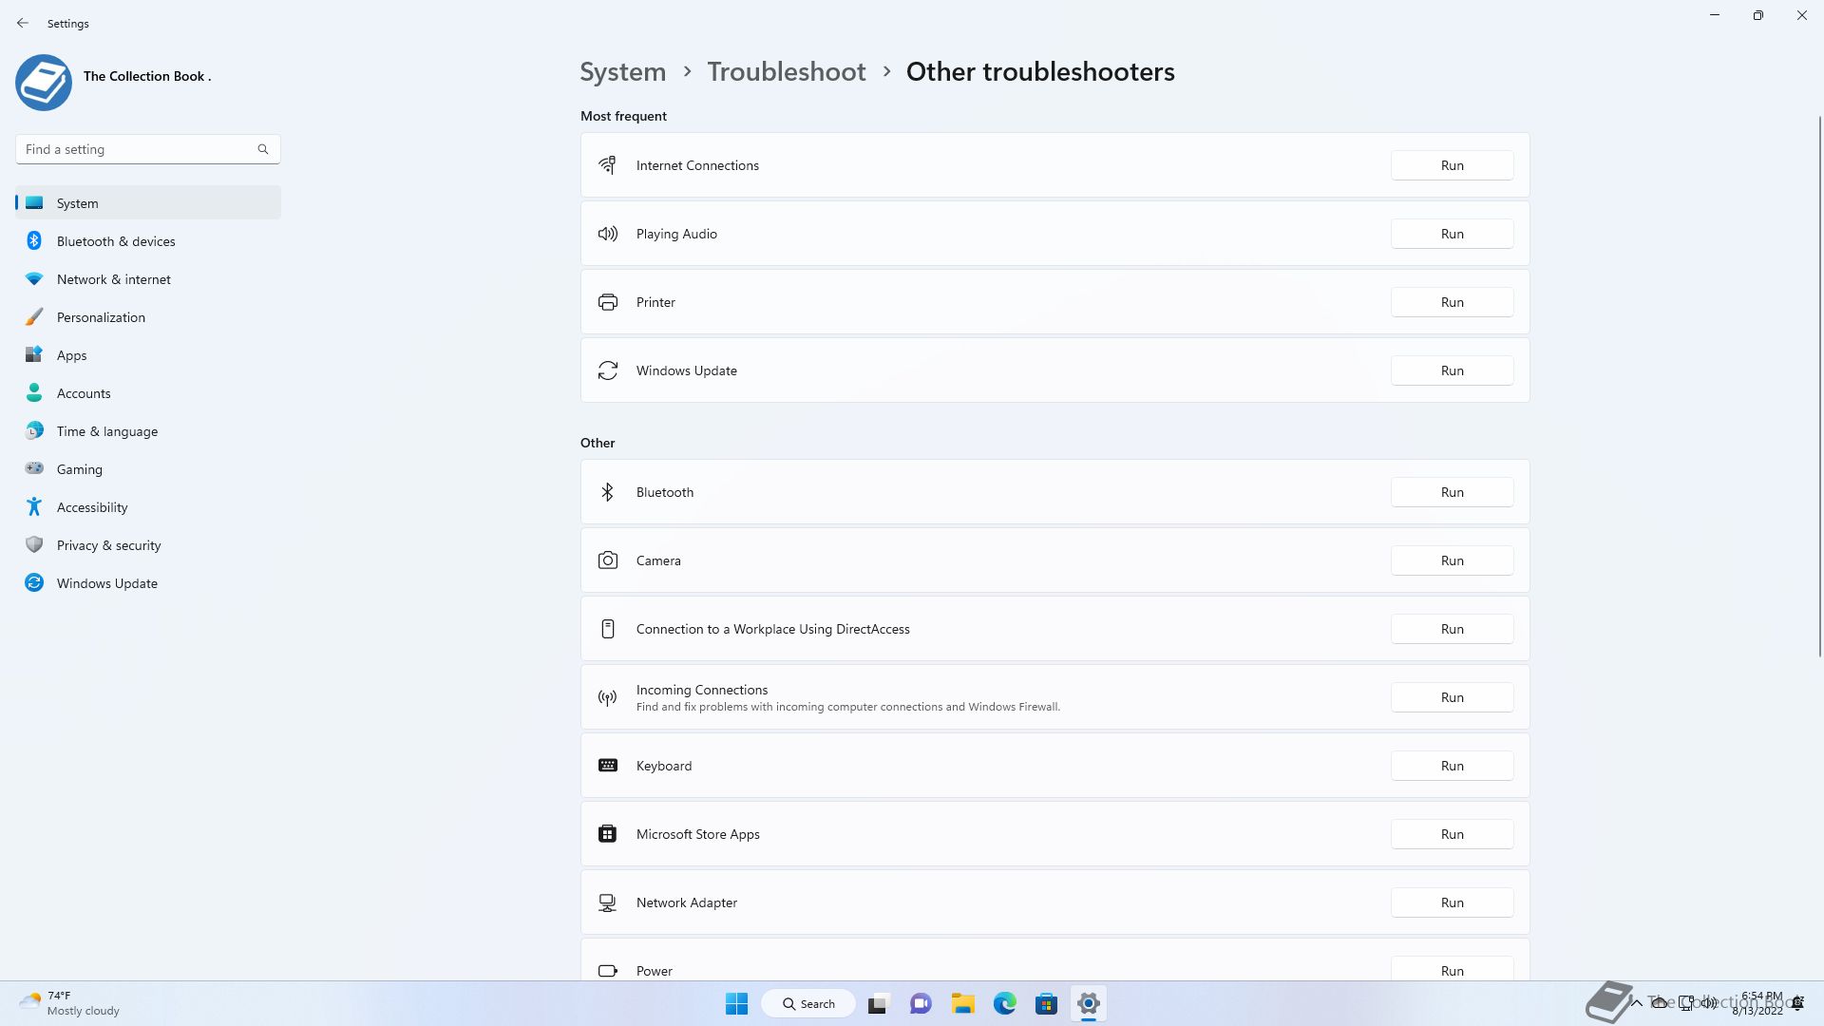
Task: Open Apps settings
Action: [148, 355]
